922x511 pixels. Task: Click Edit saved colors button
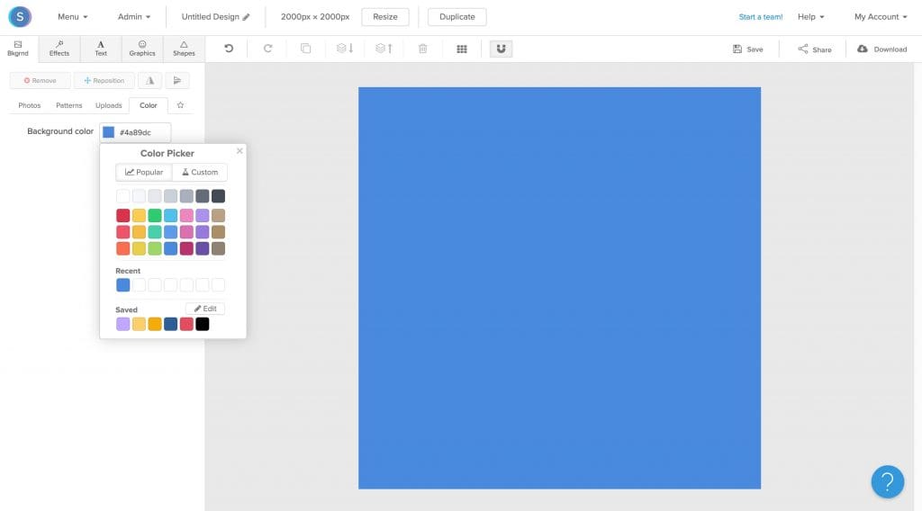(205, 309)
